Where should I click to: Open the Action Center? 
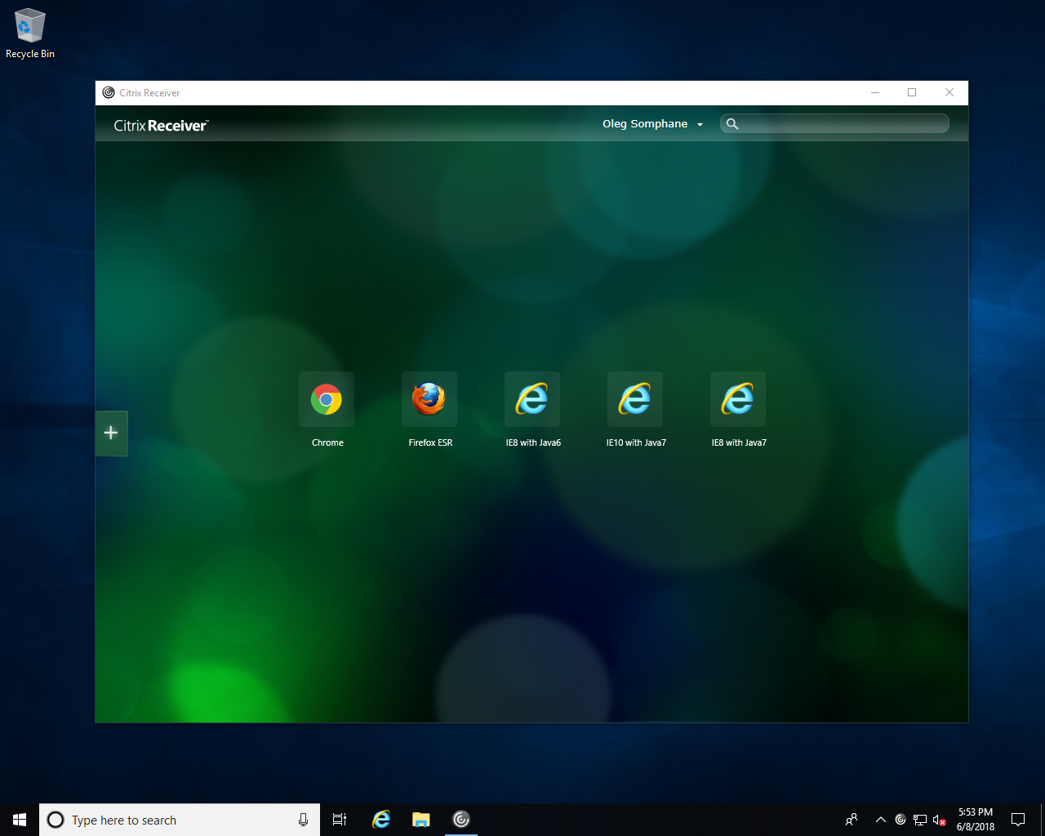(x=1017, y=819)
